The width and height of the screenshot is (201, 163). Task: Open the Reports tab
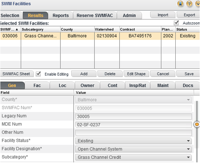point(60,16)
